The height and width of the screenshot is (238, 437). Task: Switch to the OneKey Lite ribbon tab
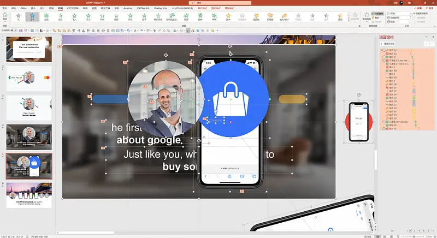tap(160, 8)
